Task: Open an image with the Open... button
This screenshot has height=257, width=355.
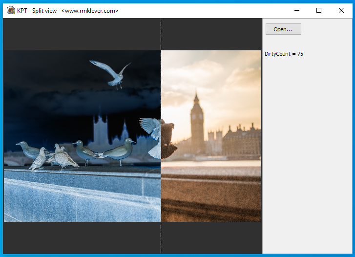Action: click(283, 29)
